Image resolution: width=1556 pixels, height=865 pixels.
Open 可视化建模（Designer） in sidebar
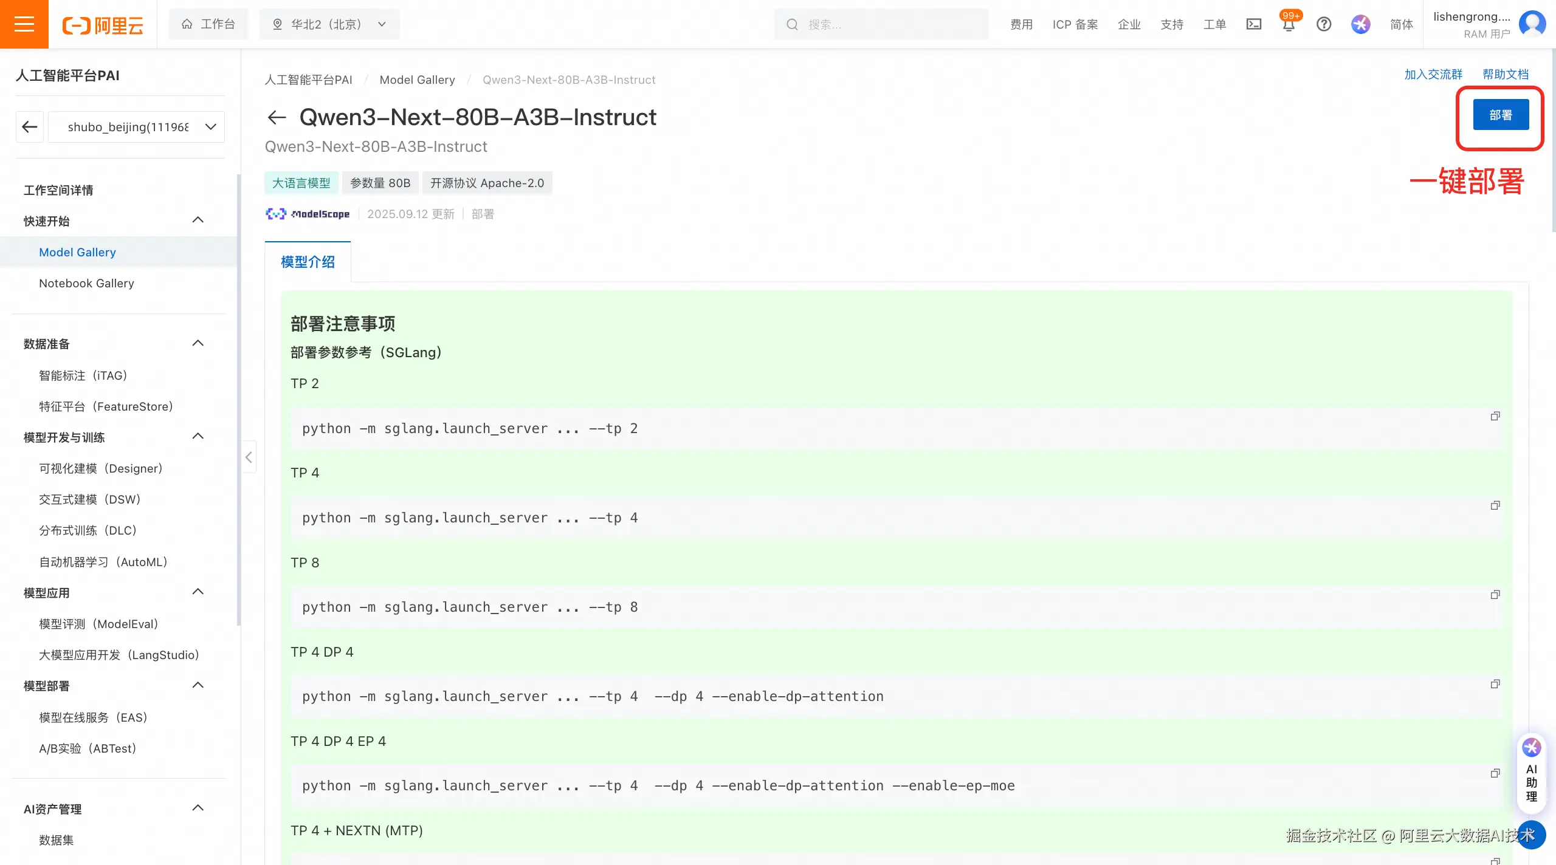coord(101,469)
